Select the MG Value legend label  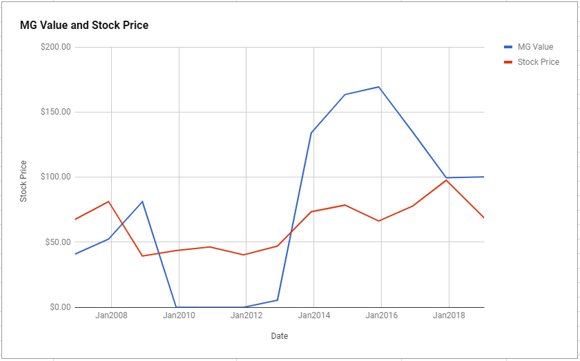535,47
